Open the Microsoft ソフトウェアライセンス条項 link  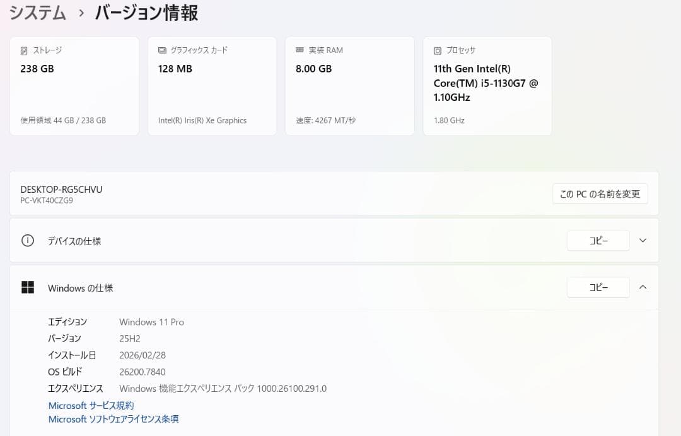pos(113,419)
